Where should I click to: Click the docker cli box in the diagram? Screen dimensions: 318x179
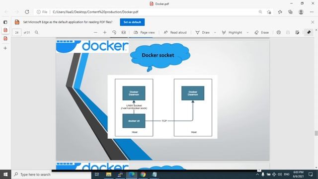click(134, 121)
